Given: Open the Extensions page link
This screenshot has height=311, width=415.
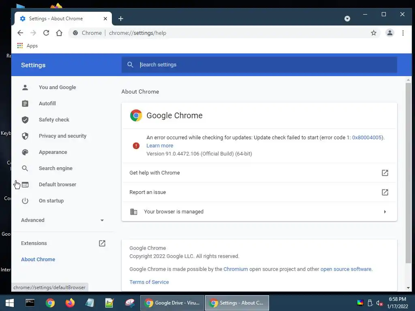Looking at the screenshot, I should (63, 243).
